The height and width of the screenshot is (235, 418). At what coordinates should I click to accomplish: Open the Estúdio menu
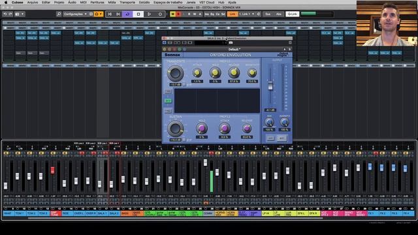144,3
